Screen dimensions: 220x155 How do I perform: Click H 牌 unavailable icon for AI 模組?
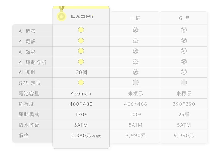coord(135,72)
